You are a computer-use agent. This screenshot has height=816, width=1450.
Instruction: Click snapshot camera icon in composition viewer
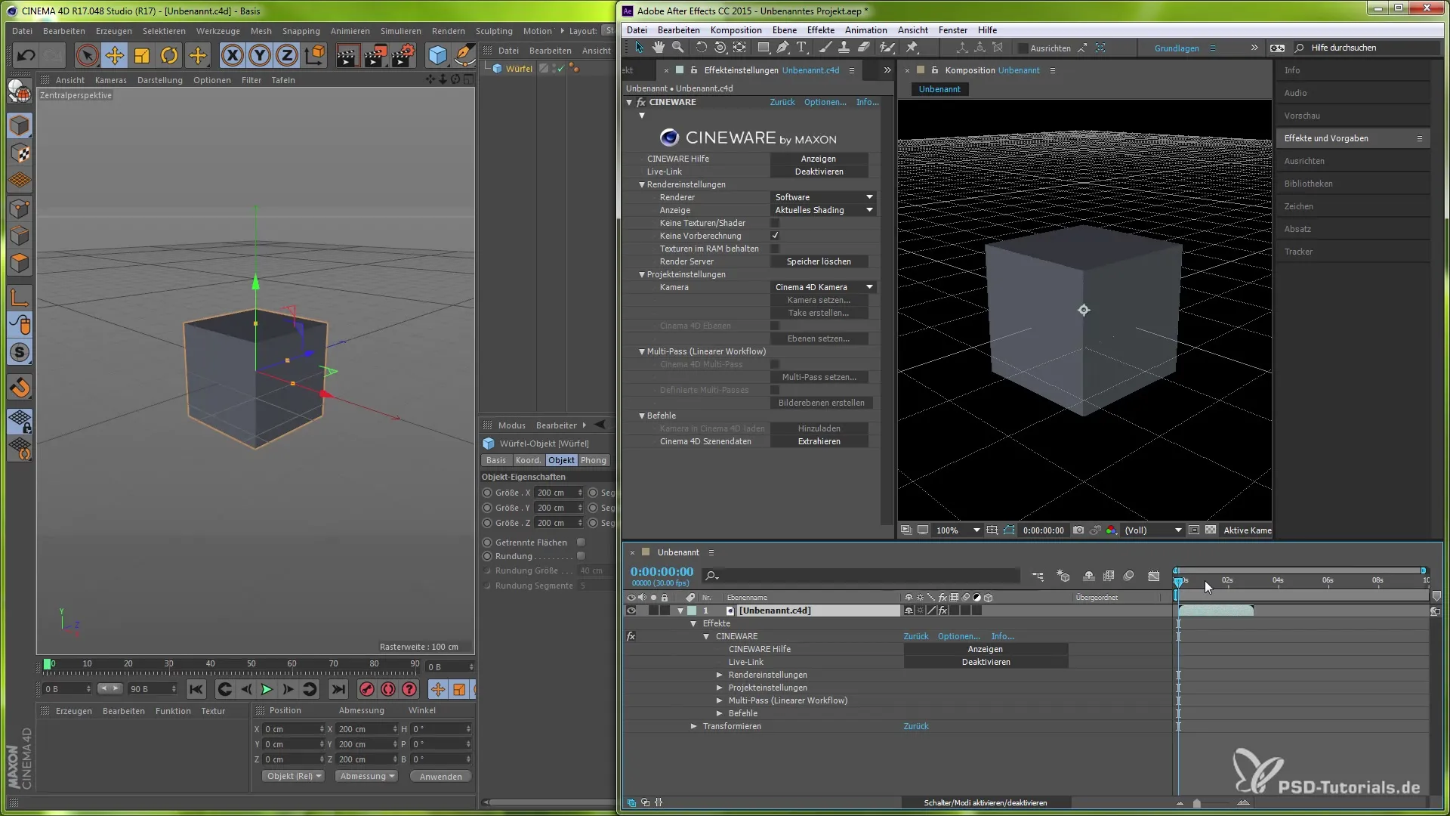(x=1078, y=530)
